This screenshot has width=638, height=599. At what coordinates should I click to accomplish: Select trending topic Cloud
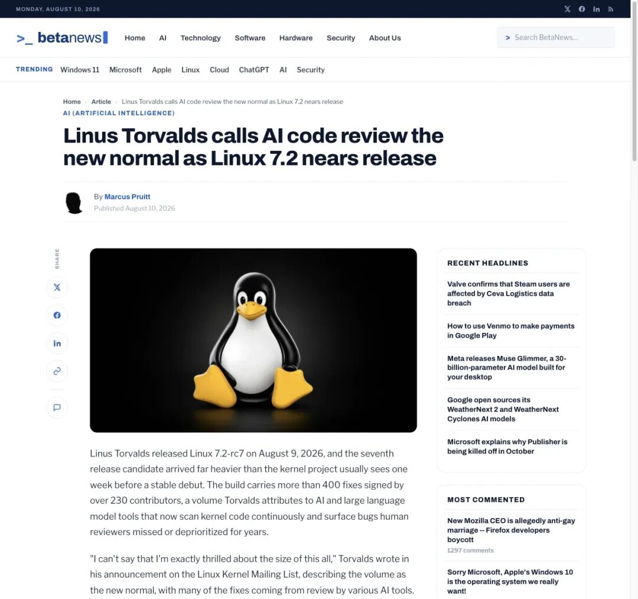(219, 70)
